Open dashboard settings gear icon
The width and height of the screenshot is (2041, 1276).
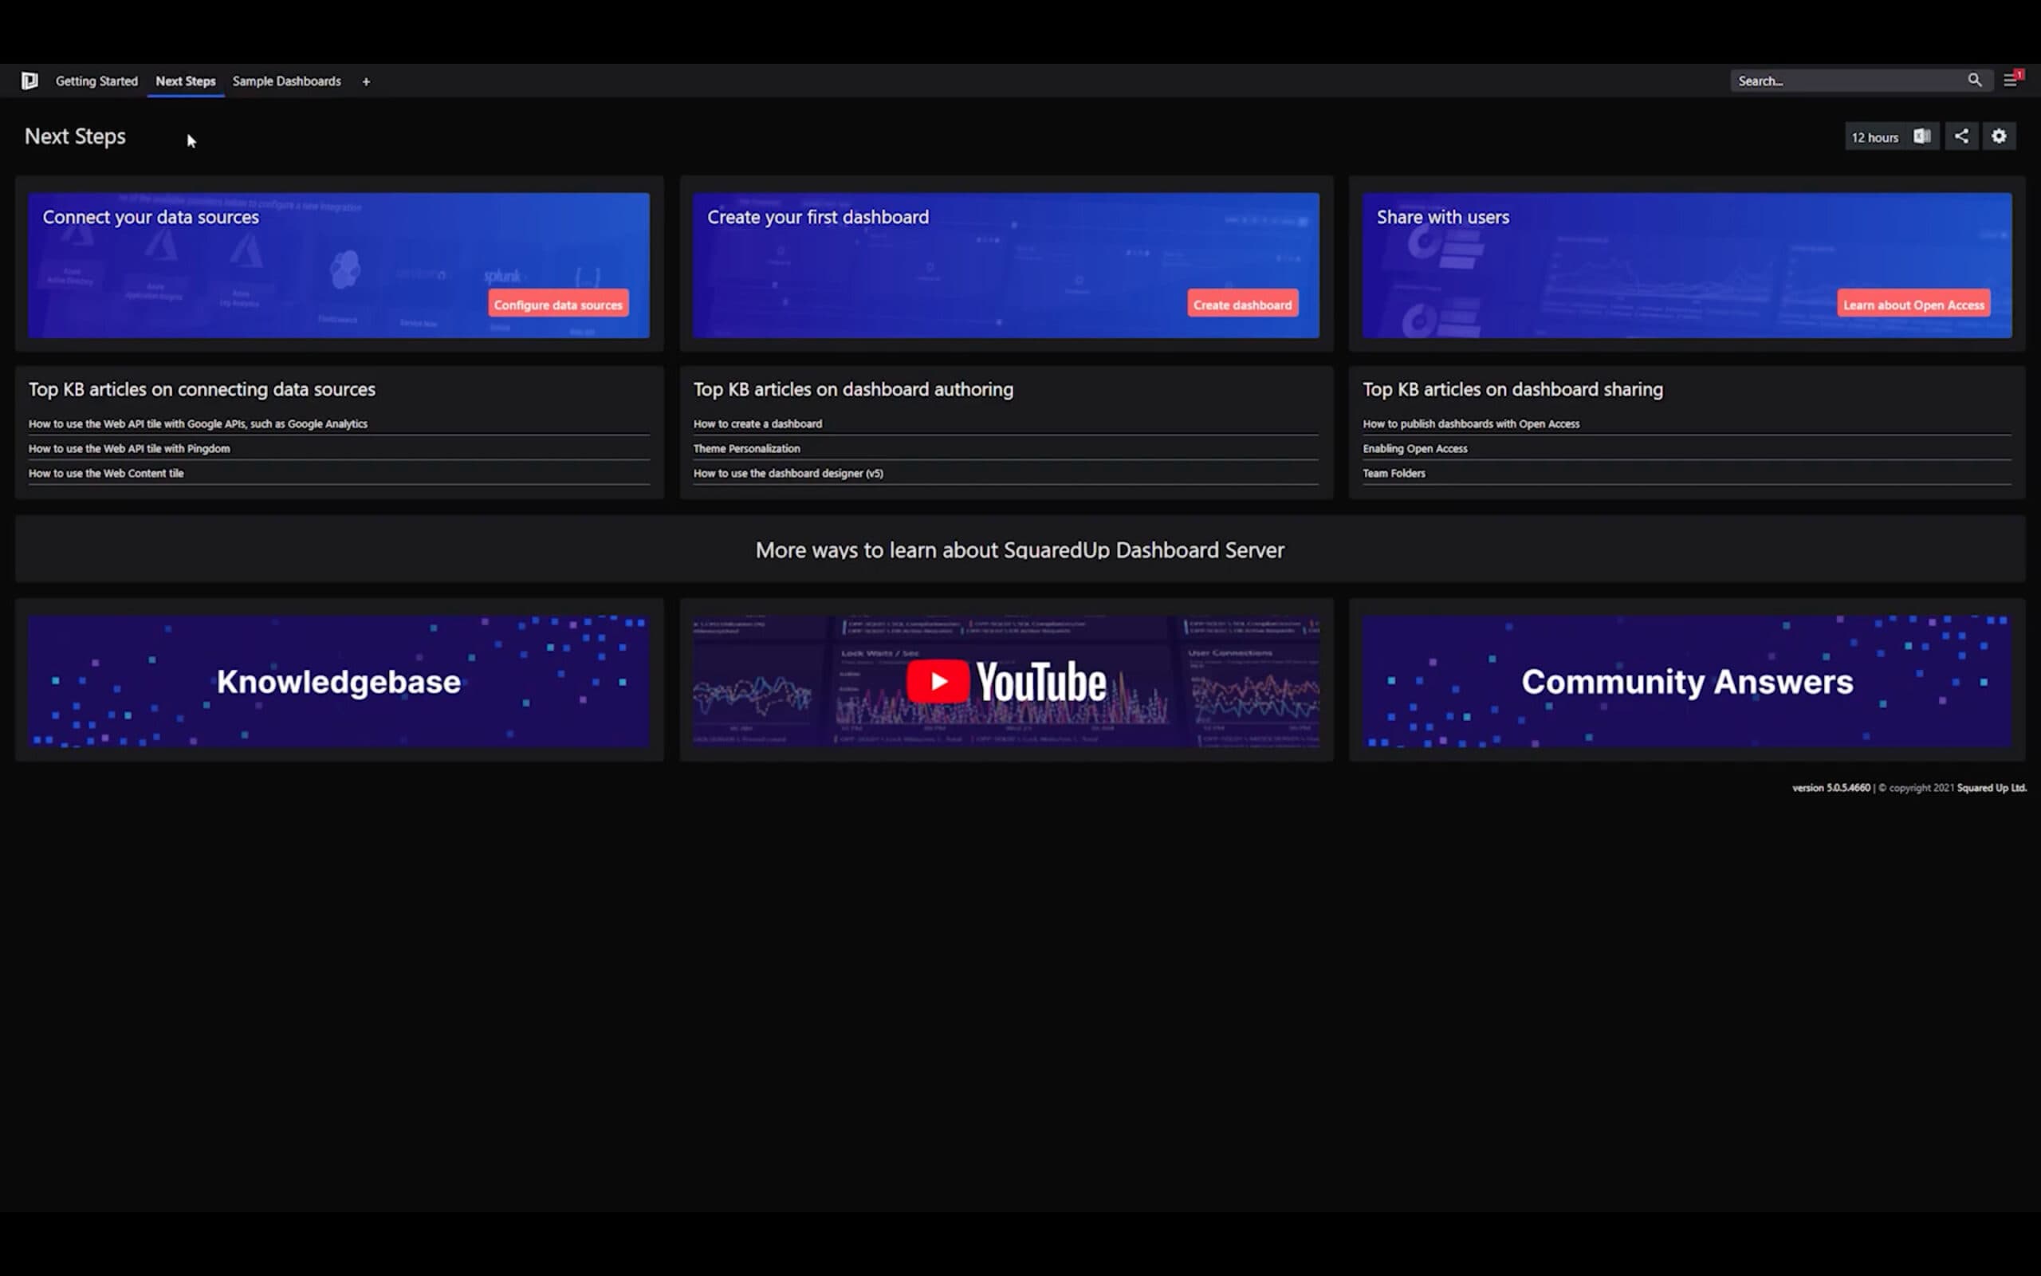point(1999,136)
